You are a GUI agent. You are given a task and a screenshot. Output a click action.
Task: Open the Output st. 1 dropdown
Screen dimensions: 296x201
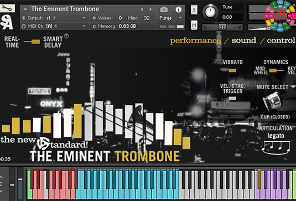pyautogui.click(x=54, y=18)
